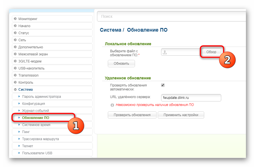Screen dimensions: 255x167
Task: Click the Обновить button
Action: [121, 64]
